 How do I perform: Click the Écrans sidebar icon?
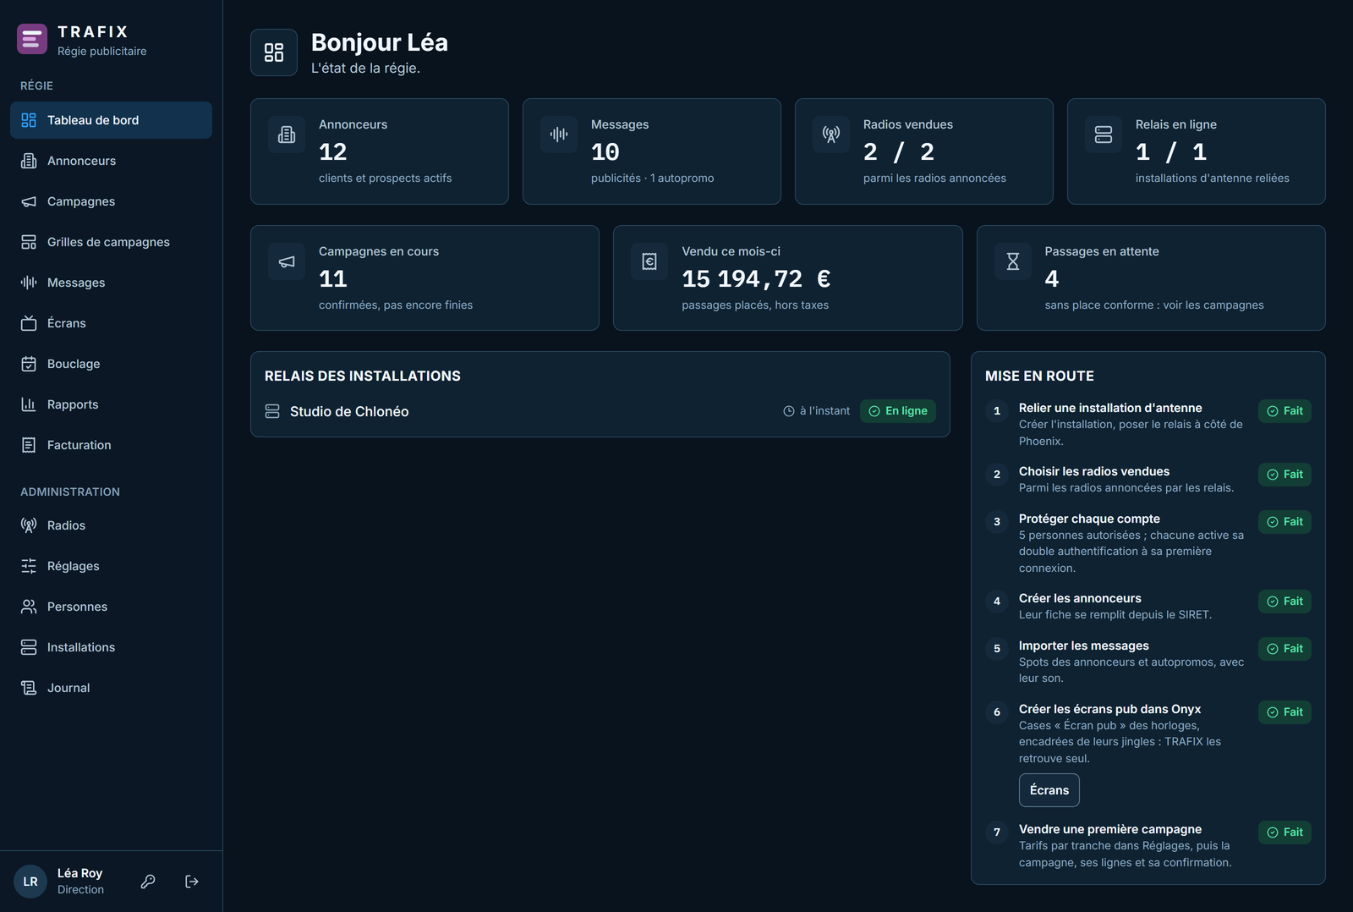coord(29,323)
